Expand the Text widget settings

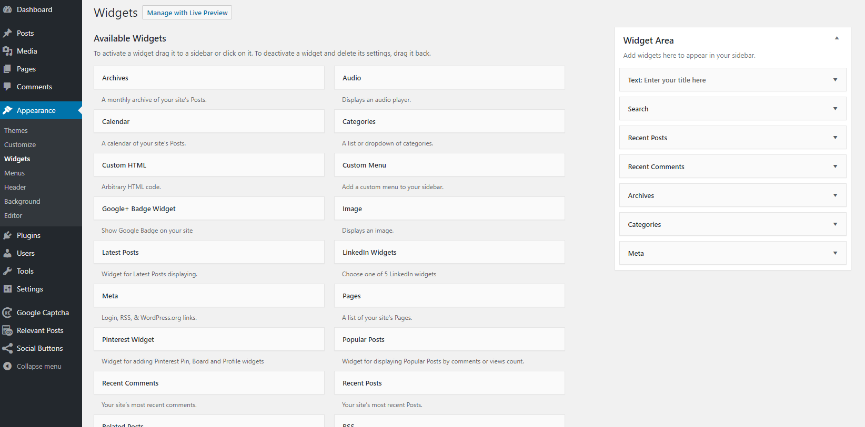[x=835, y=80]
